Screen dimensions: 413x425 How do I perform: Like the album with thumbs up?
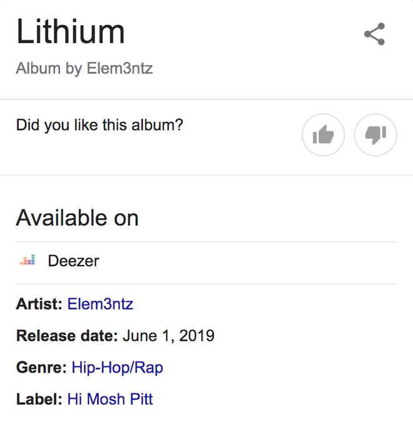click(323, 135)
